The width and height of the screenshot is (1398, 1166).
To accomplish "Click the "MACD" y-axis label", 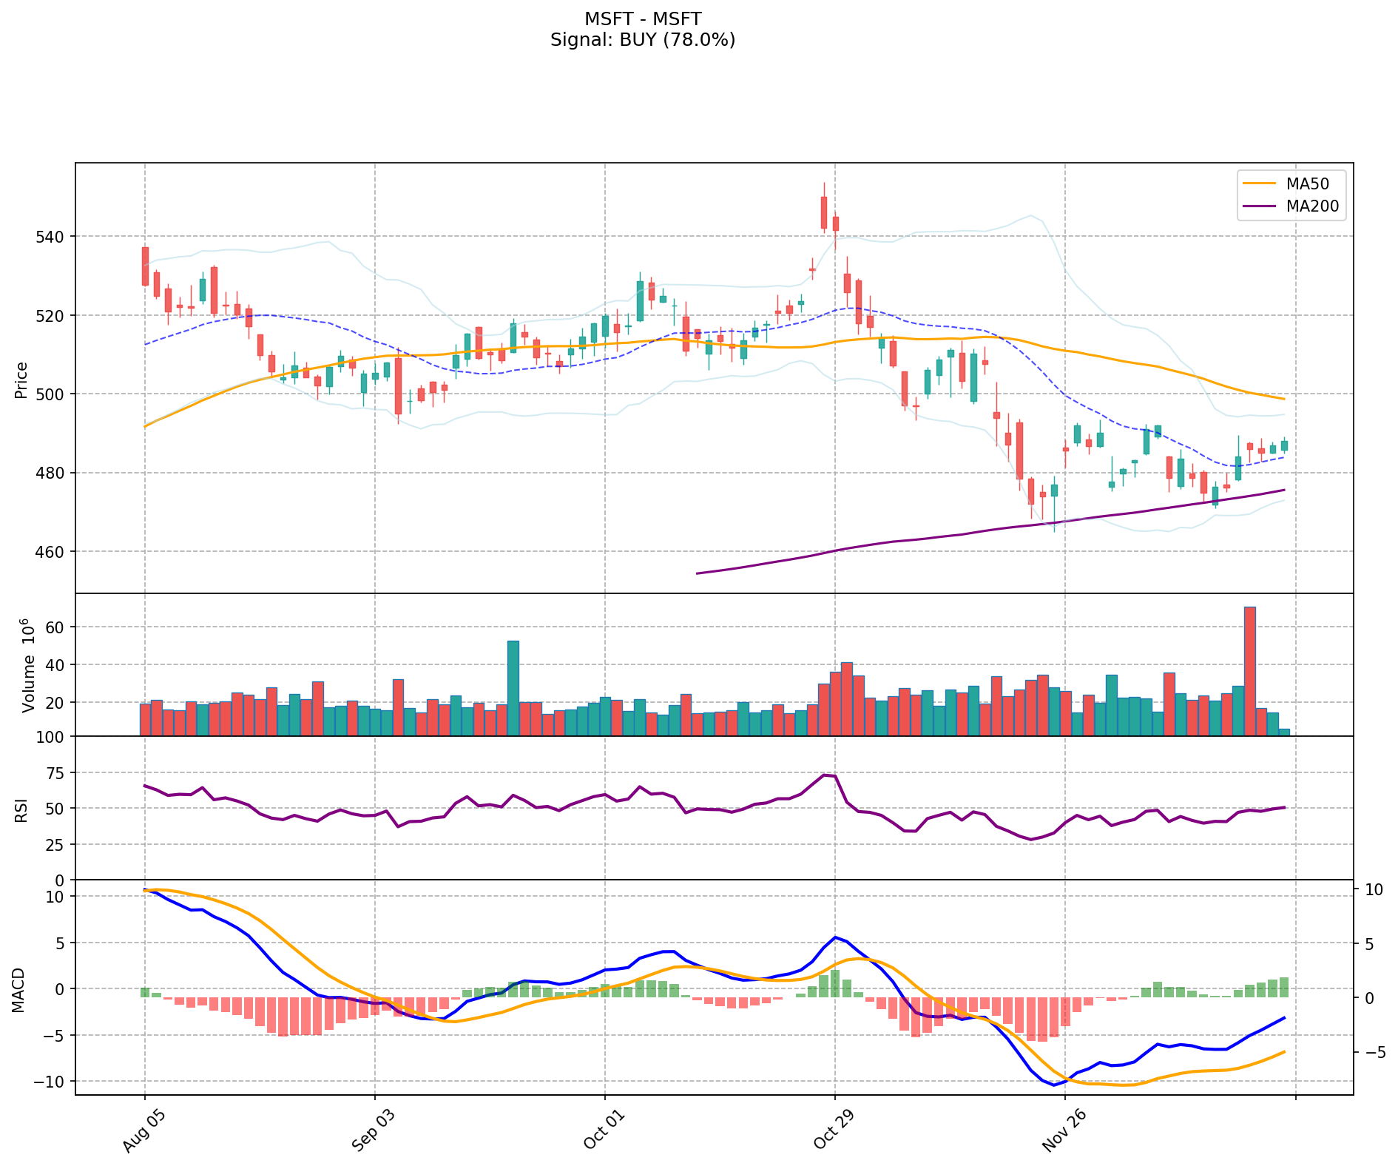I will (18, 989).
